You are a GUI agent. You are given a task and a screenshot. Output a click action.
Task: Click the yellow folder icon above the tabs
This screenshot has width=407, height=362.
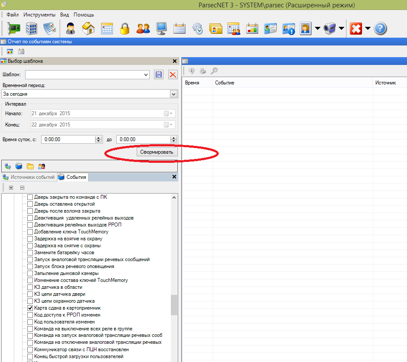coord(30,166)
